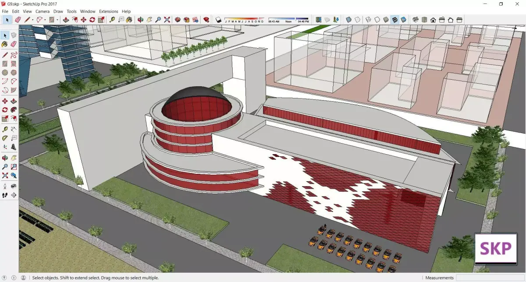The width and height of the screenshot is (526, 282).
Task: Switch to Iso view
Action: (415, 20)
